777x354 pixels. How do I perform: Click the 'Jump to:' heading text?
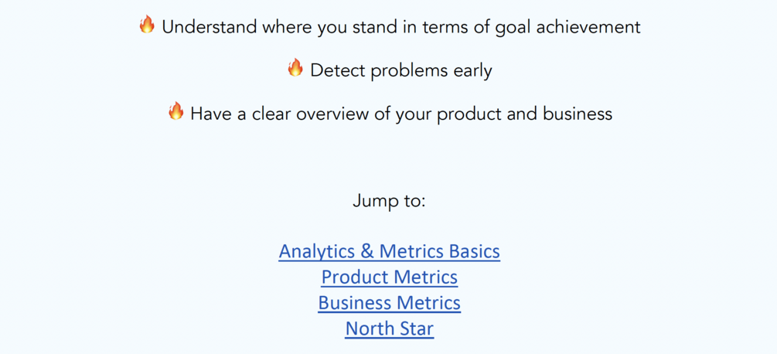point(389,201)
